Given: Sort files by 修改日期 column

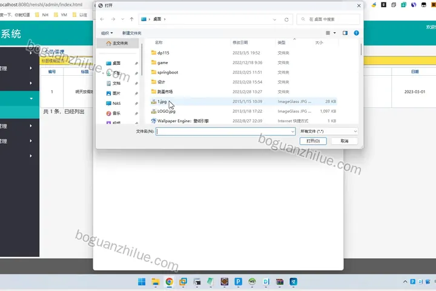Looking at the screenshot, I should [x=240, y=42].
